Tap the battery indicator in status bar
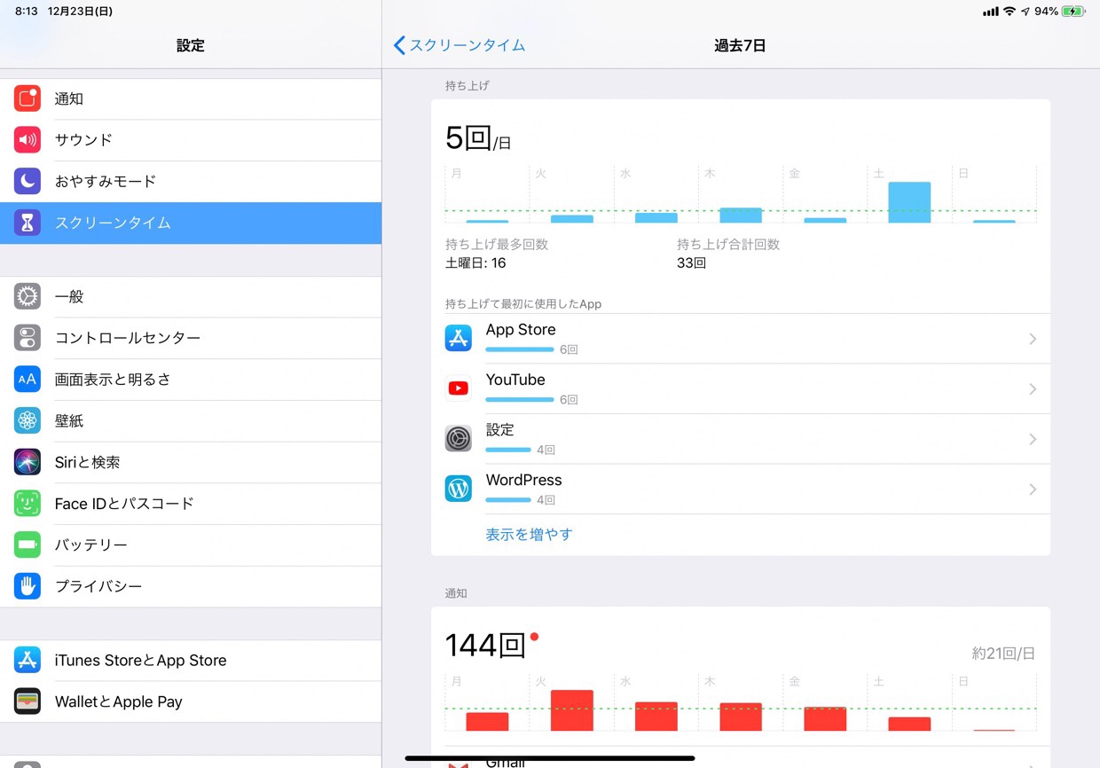 pyautogui.click(x=1073, y=12)
